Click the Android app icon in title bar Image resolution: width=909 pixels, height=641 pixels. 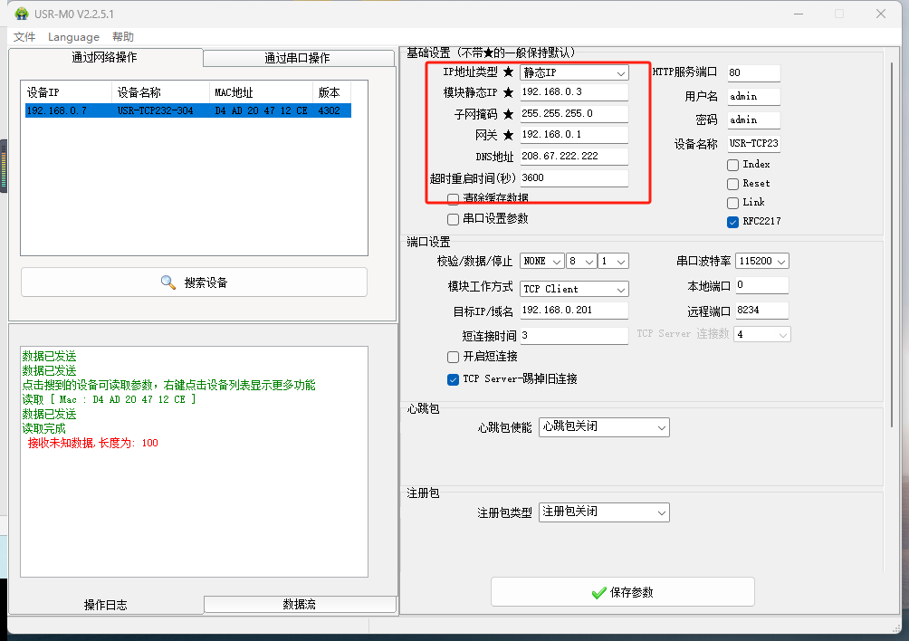[x=22, y=14]
